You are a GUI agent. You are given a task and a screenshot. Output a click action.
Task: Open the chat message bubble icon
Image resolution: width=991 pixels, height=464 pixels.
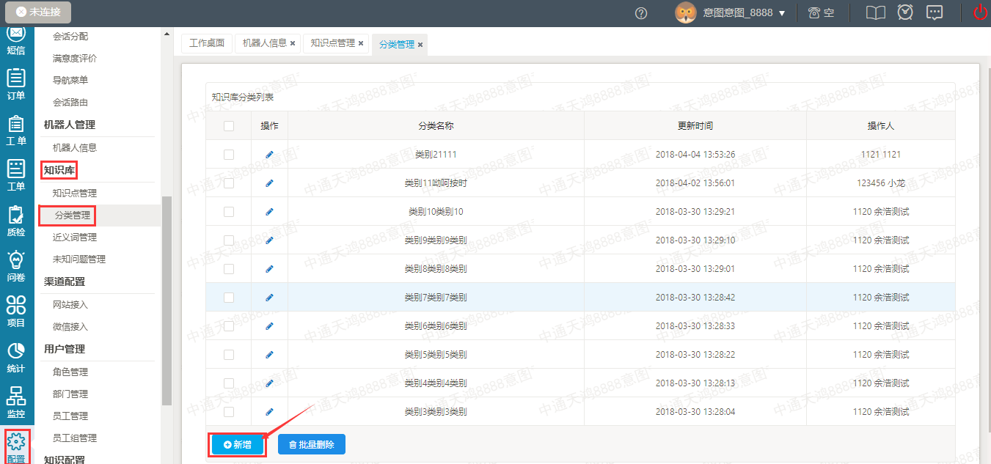(x=935, y=12)
